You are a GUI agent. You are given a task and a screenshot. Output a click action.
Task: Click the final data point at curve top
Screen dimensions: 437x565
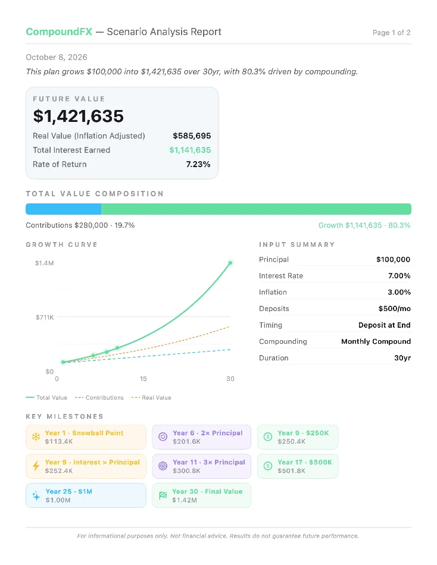tap(230, 263)
